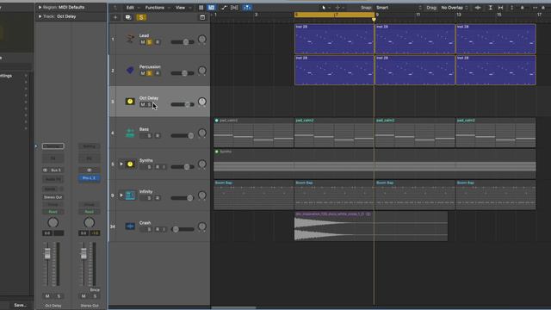Open the track header configuration icon
This screenshot has height=310, width=551.
click(202, 17)
